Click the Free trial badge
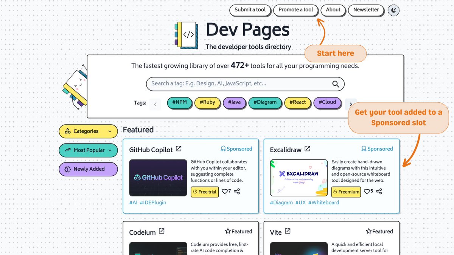 pos(205,192)
